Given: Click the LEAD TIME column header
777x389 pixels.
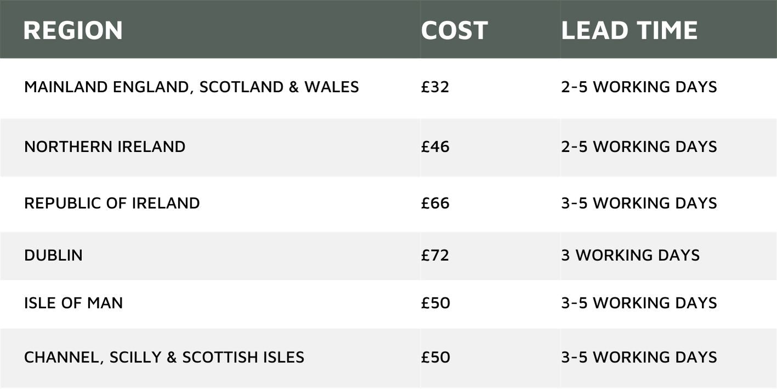Looking at the screenshot, I should [629, 30].
